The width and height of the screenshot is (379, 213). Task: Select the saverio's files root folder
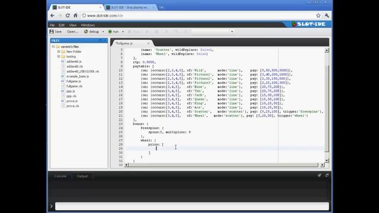click(x=70, y=47)
